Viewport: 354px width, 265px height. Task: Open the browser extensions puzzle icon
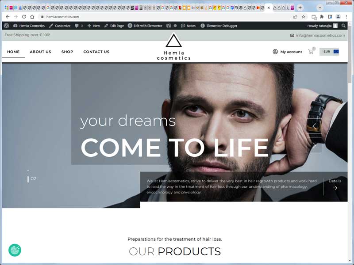pos(322,17)
